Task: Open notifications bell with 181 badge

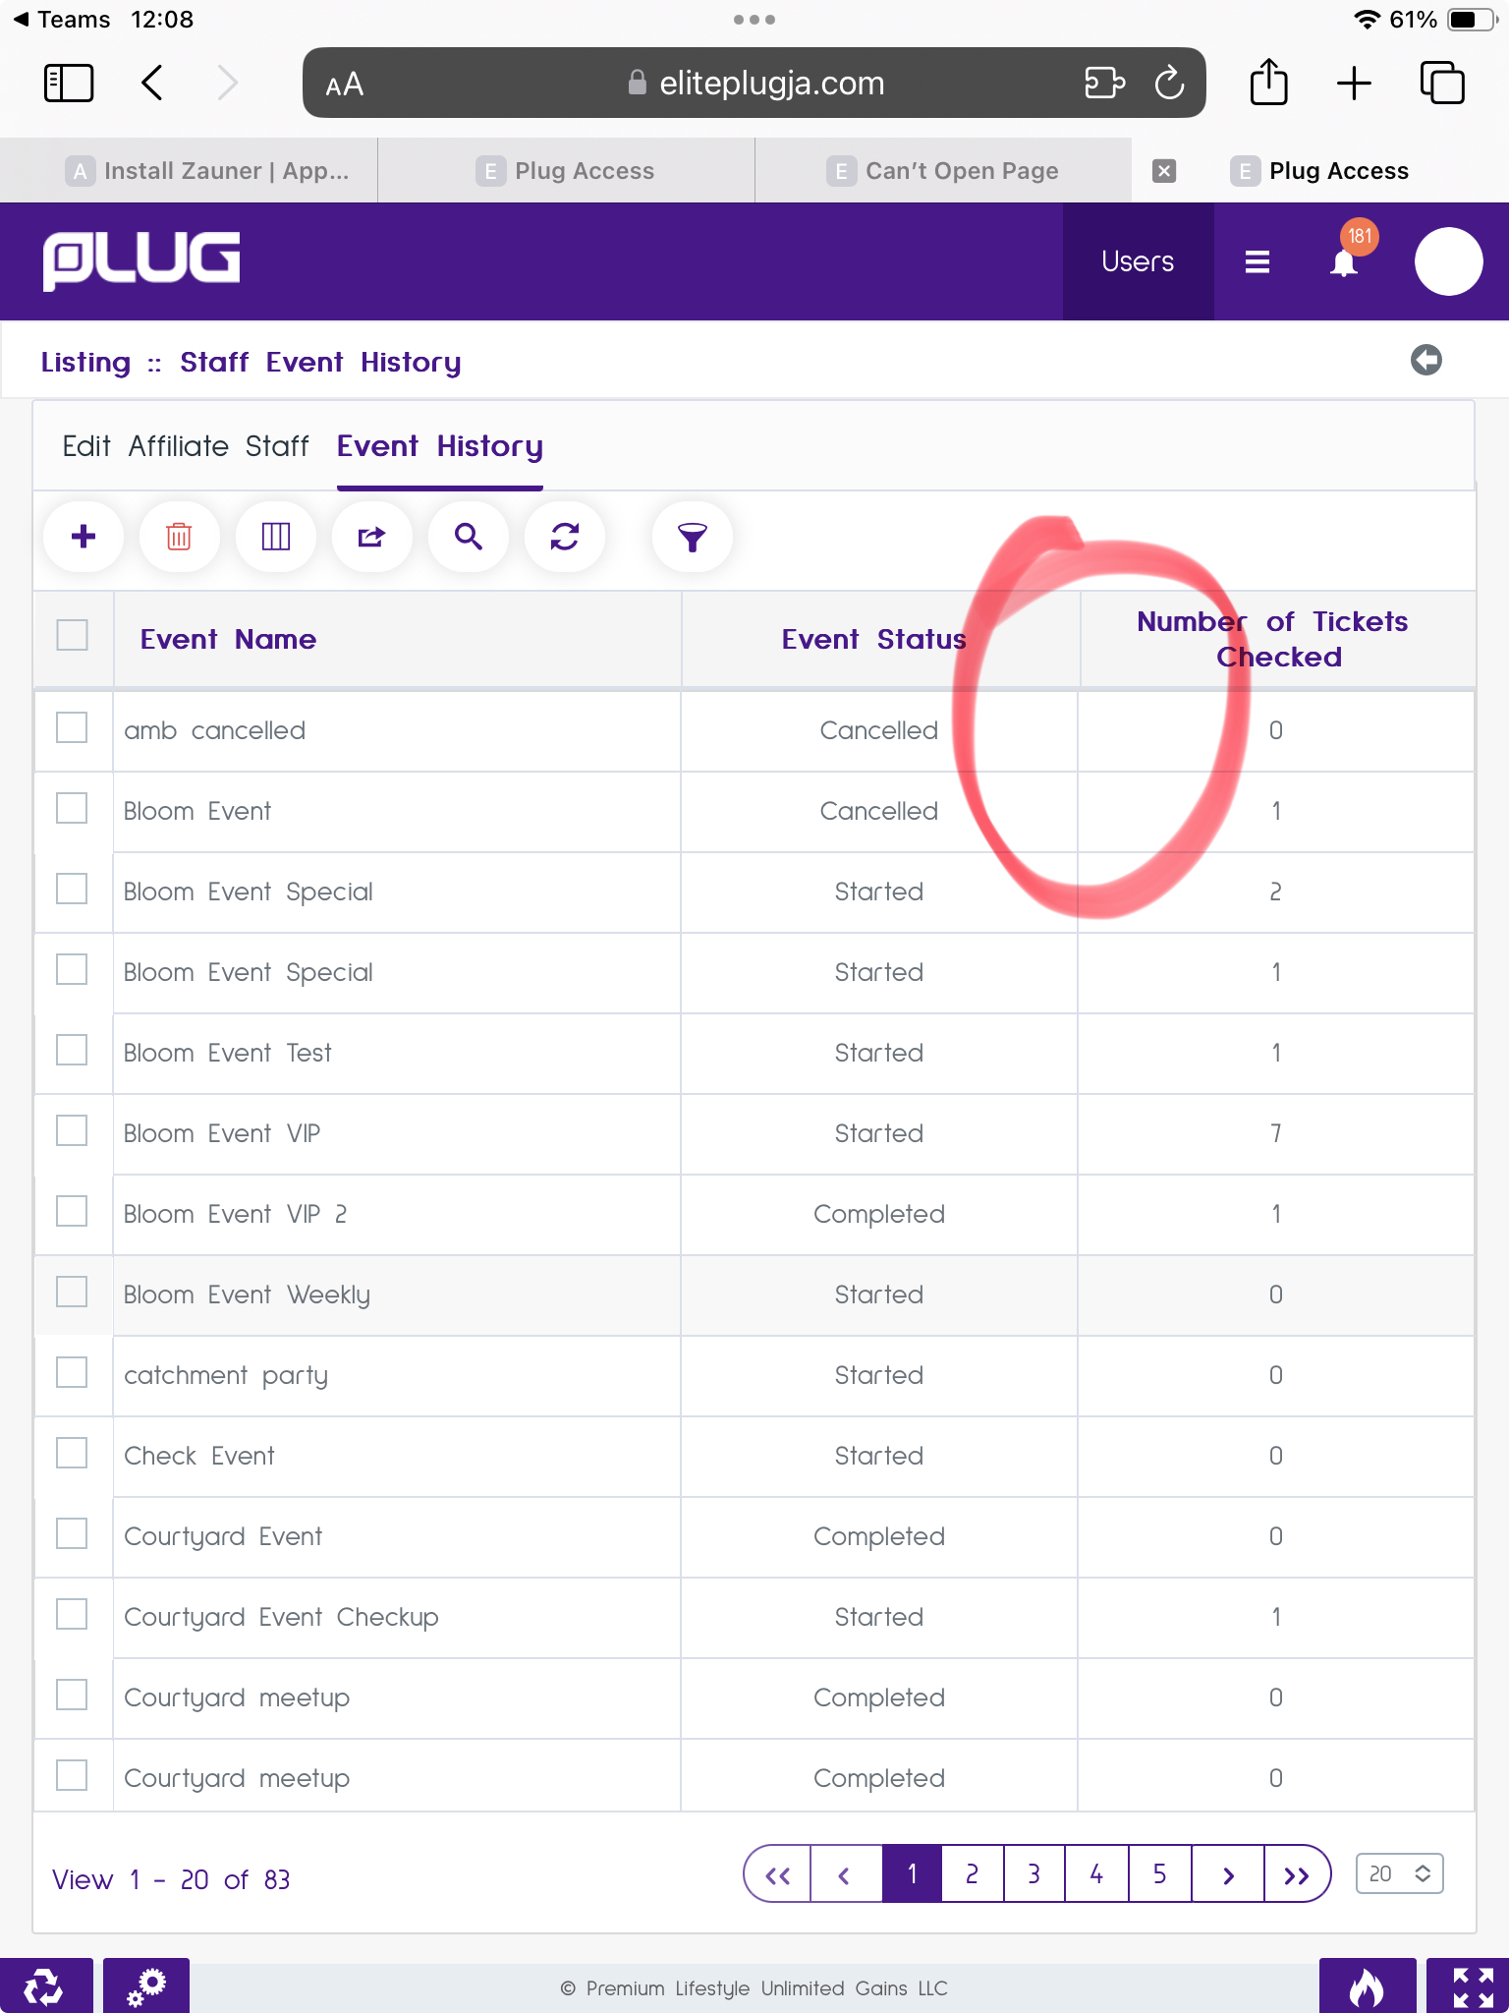Action: pos(1344,261)
